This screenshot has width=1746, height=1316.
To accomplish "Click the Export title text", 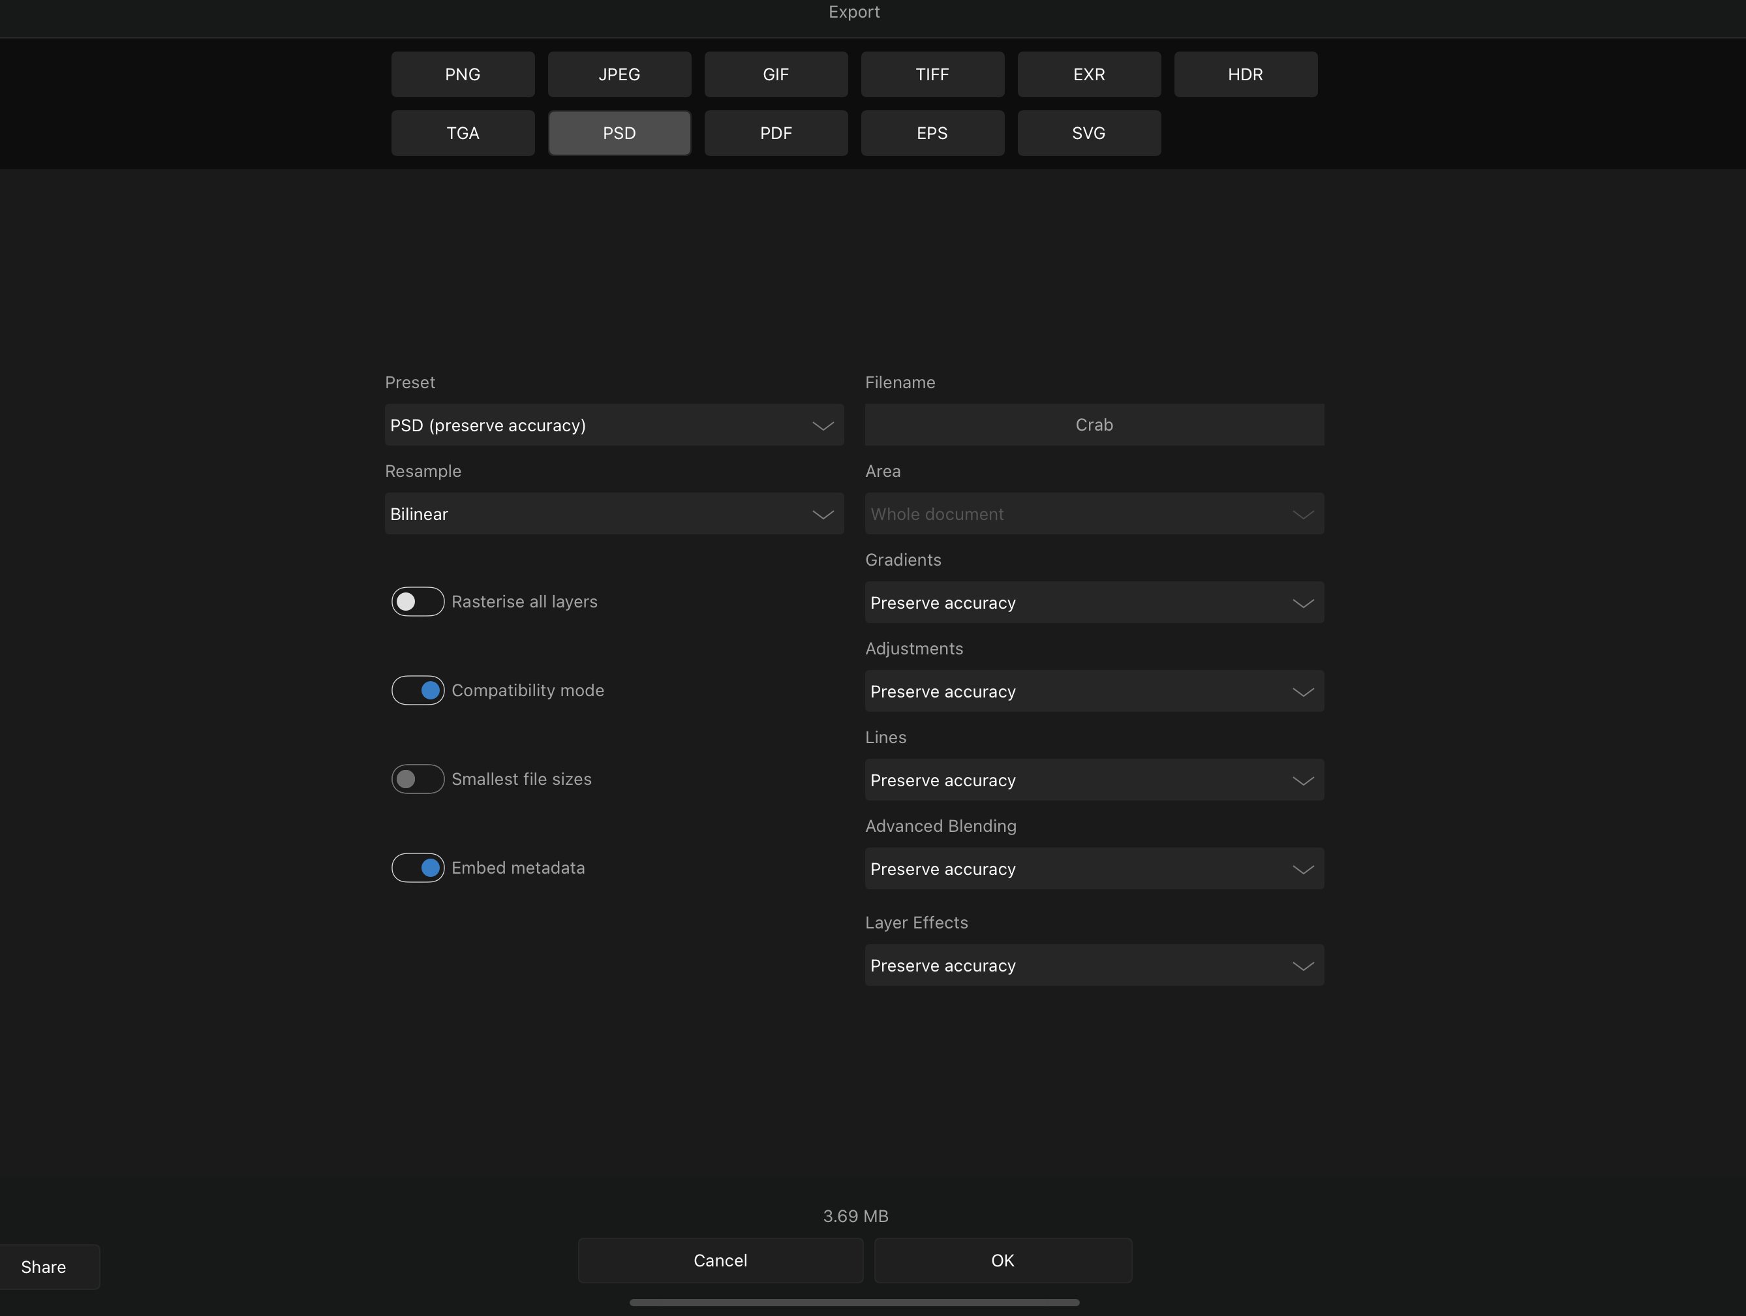I will pyautogui.click(x=854, y=12).
